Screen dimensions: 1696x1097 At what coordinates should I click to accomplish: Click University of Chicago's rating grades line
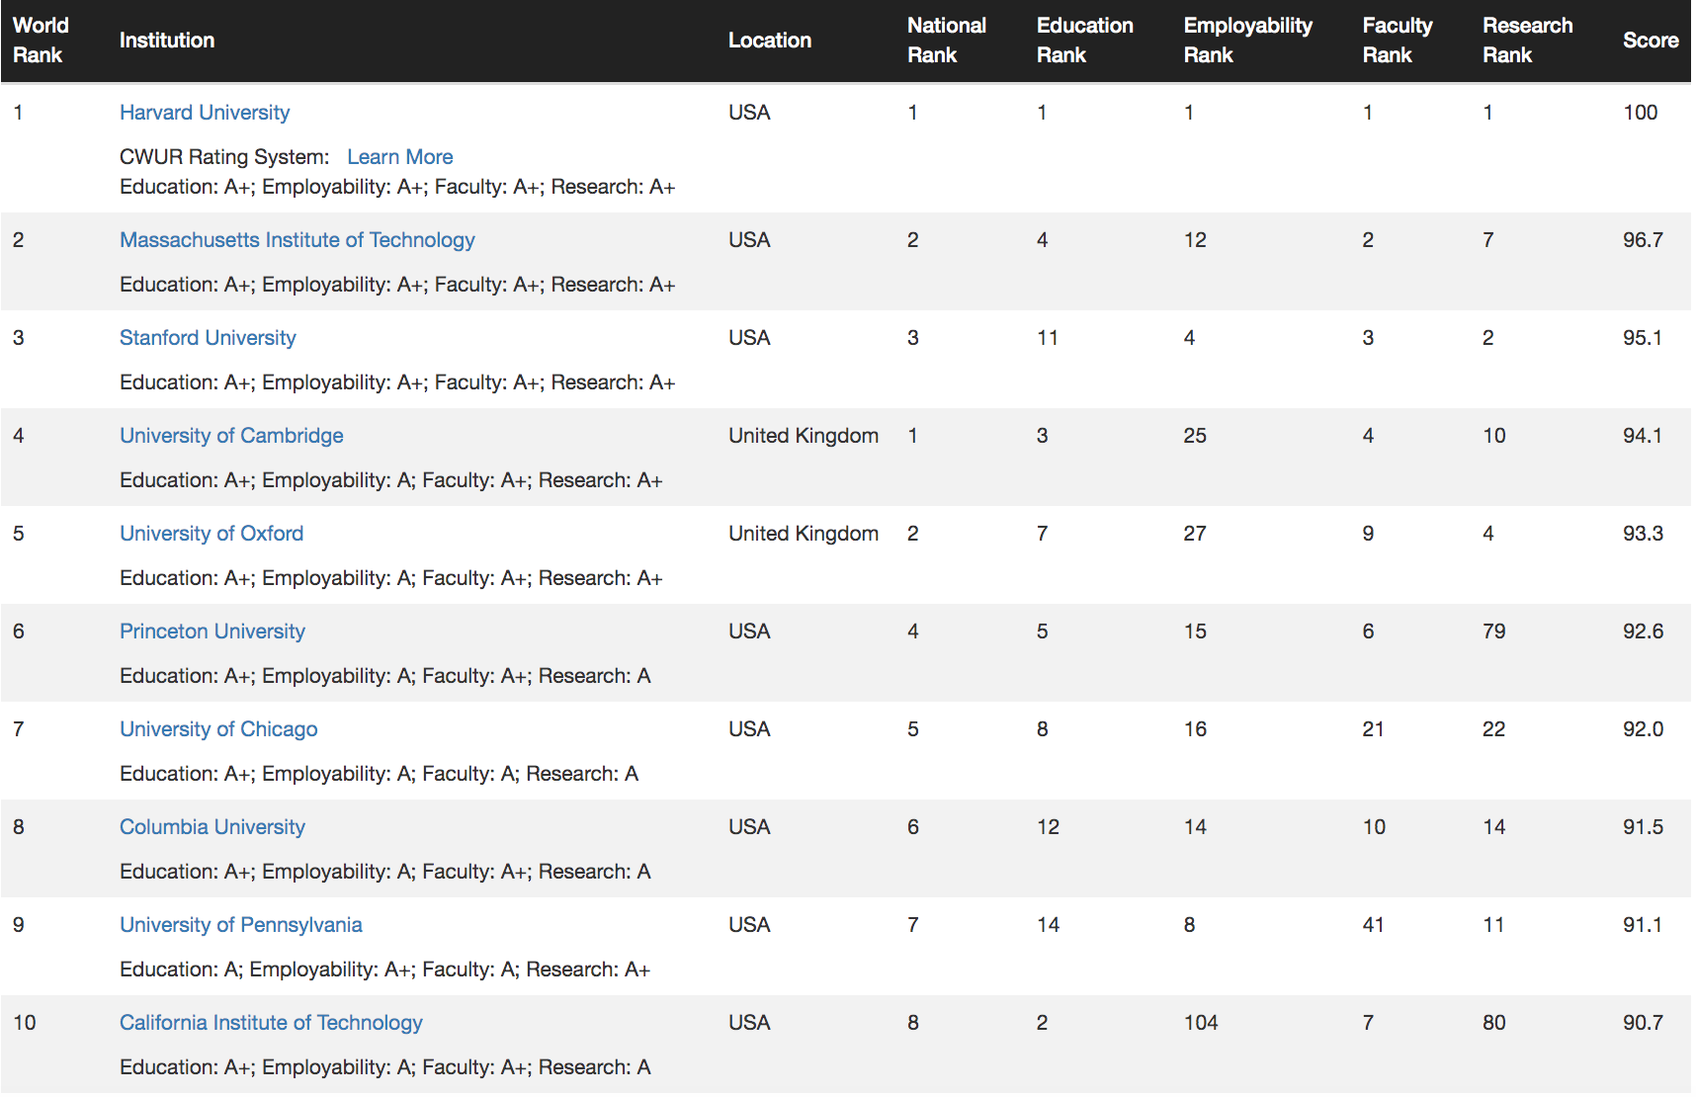point(379,774)
